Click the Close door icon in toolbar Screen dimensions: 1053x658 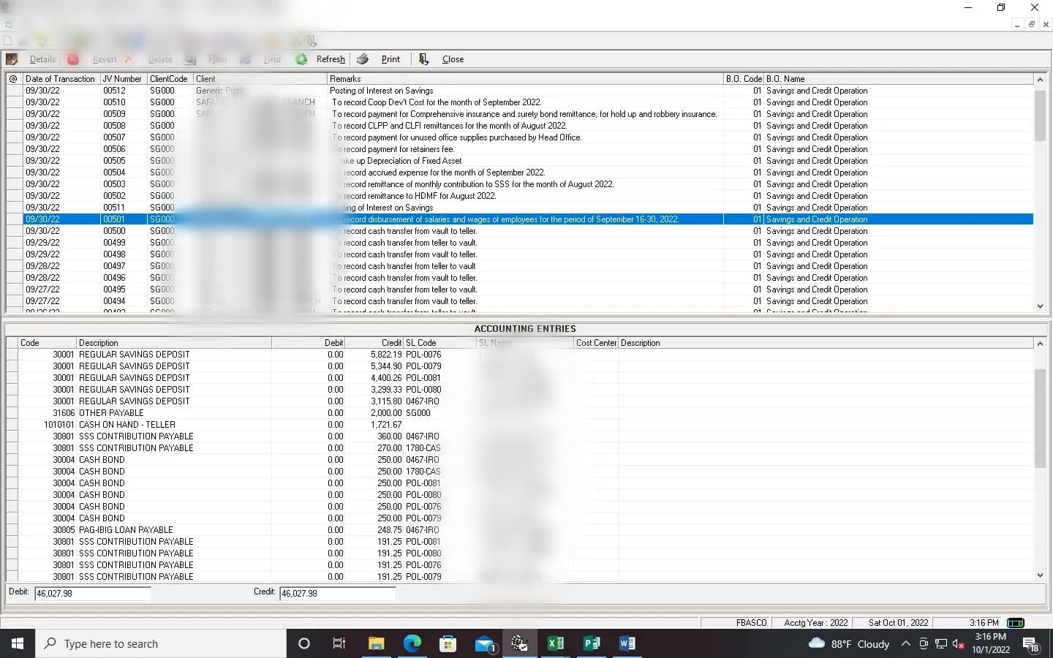423,59
